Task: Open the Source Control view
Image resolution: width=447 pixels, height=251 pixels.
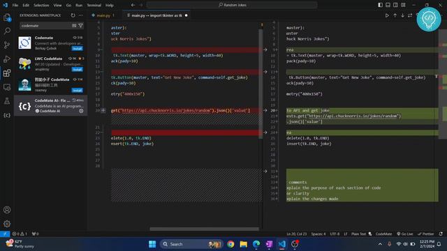Action: tap(7, 45)
